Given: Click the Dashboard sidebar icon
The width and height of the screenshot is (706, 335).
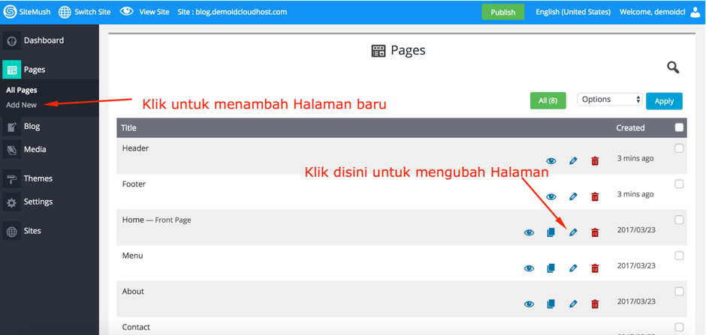Looking at the screenshot, I should (12, 41).
